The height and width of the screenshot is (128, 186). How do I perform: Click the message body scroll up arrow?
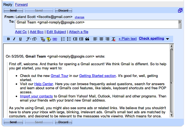click(171, 46)
